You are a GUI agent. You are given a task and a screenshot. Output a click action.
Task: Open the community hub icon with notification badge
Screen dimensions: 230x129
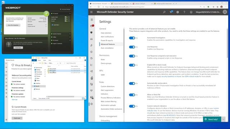(171, 12)
